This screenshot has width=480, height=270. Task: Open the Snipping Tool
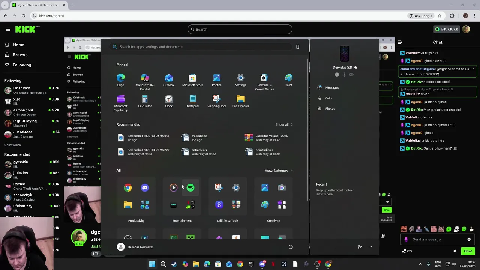[217, 101]
